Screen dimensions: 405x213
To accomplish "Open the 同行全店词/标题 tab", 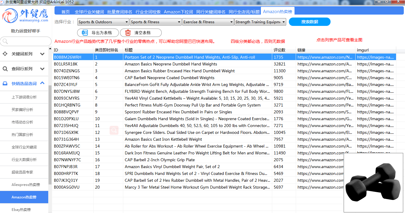I will (x=244, y=12).
